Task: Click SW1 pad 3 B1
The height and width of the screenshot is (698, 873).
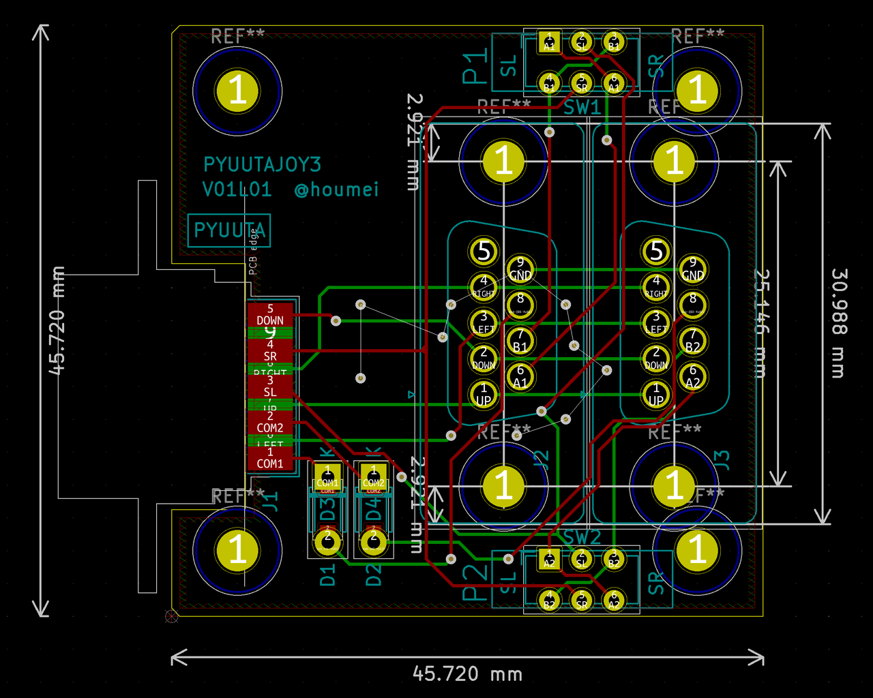Action: [x=614, y=42]
